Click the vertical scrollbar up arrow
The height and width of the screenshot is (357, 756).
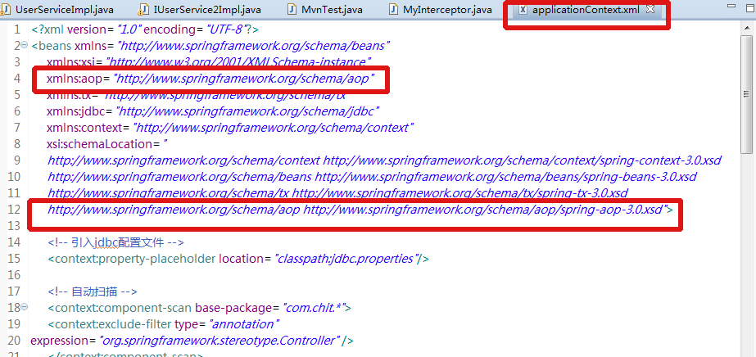click(x=746, y=29)
